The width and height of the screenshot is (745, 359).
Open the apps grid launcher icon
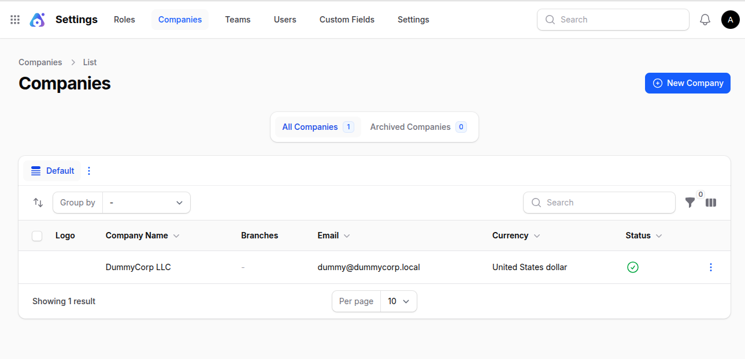click(15, 20)
